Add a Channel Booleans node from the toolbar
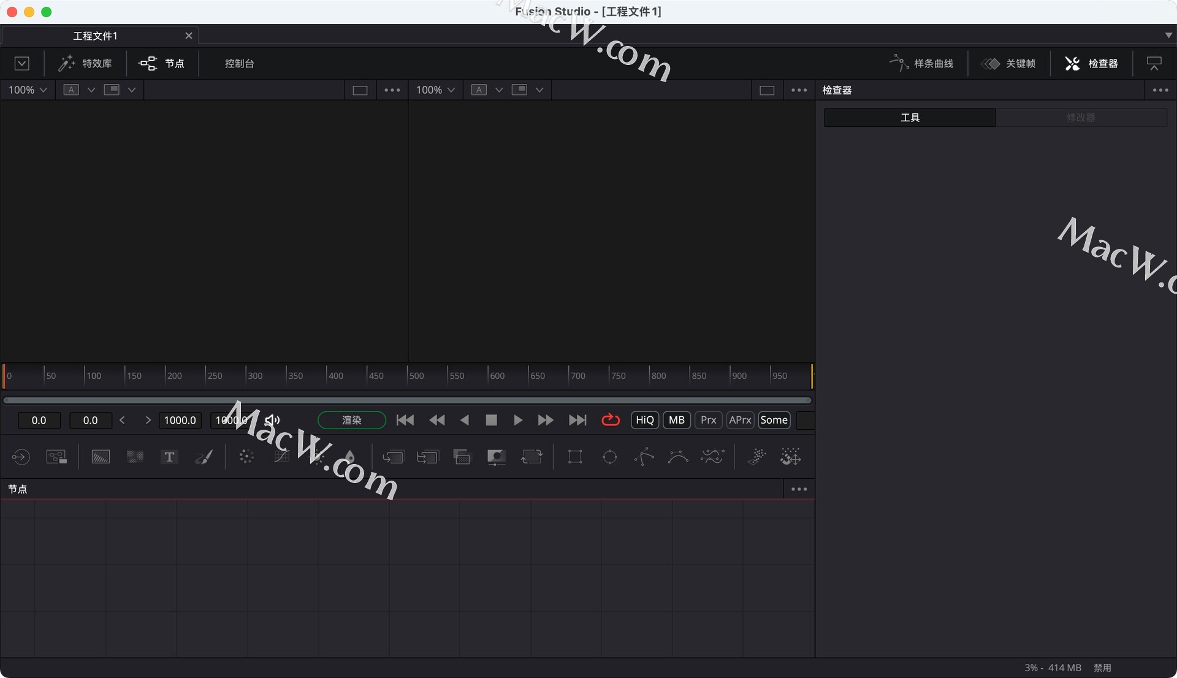This screenshot has width=1177, height=678. 428,457
